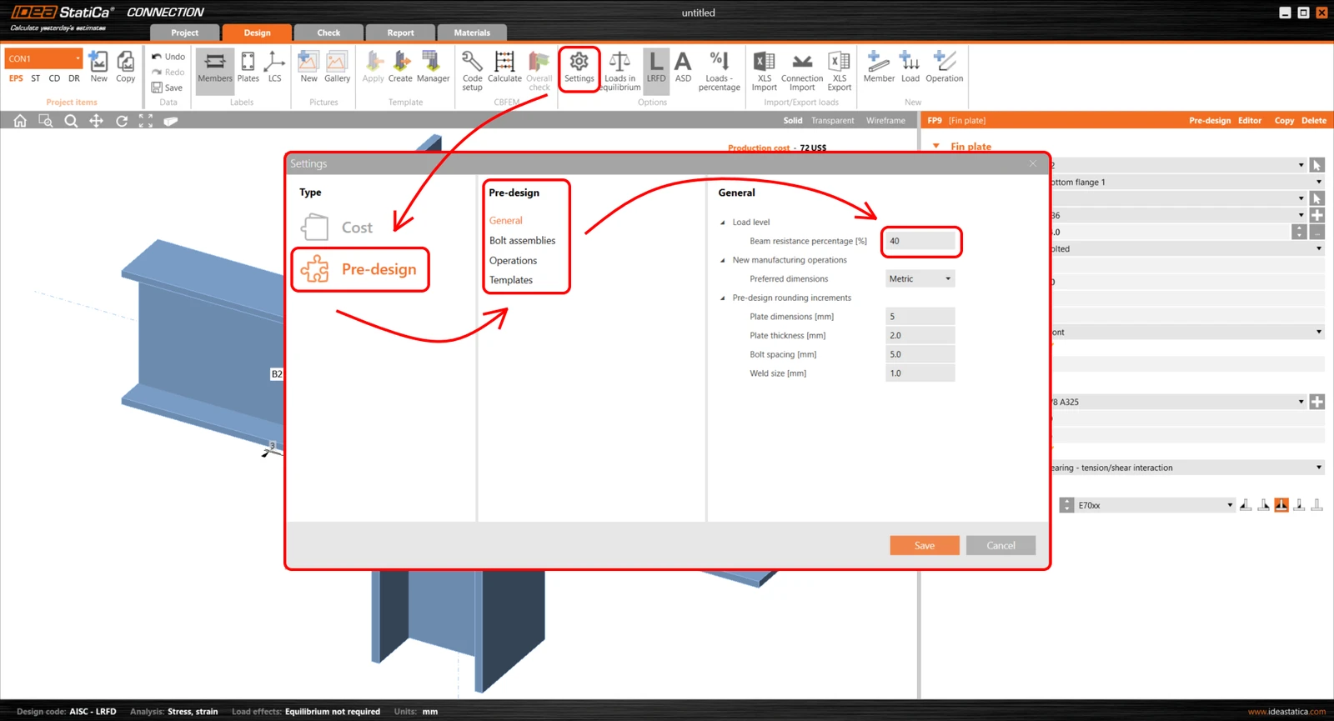Viewport: 1334px width, 721px height.
Task: Click Weld size value field
Action: [x=920, y=373]
